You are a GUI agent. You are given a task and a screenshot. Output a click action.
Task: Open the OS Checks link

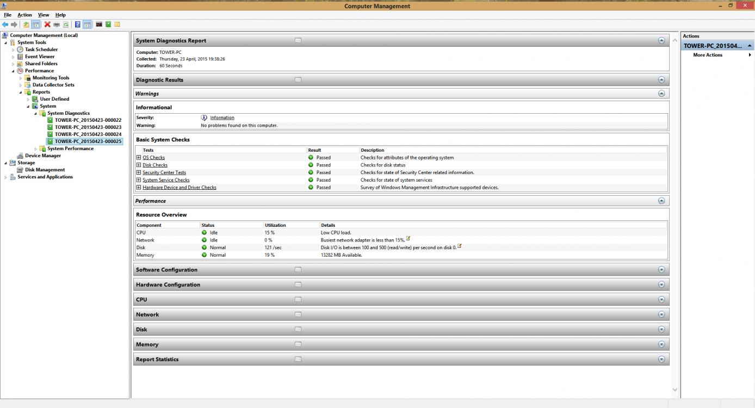[x=153, y=158]
